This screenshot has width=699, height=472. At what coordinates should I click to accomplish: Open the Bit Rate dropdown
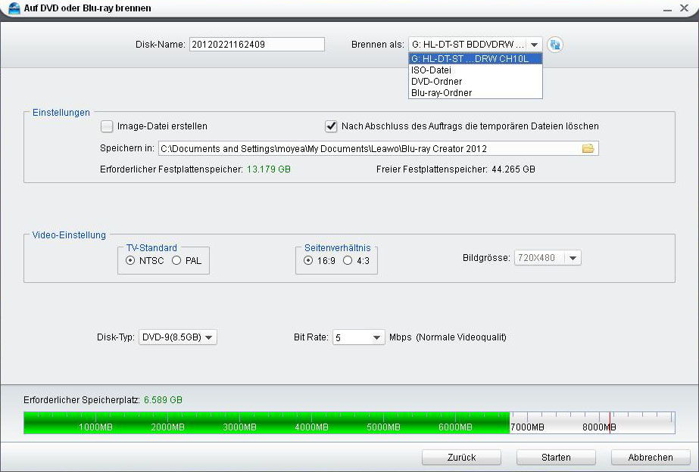(x=376, y=337)
